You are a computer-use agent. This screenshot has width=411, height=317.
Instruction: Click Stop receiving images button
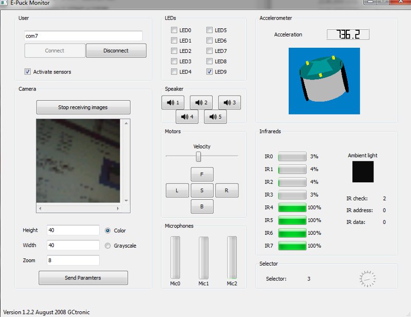[x=83, y=107]
